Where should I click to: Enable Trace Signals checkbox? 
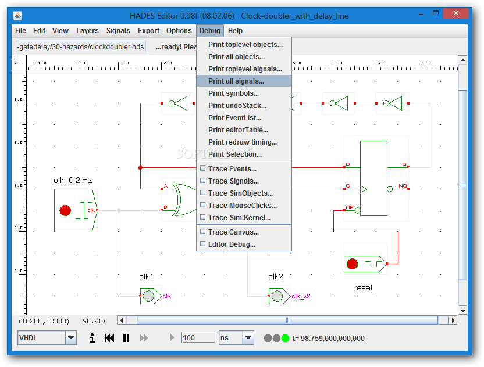(203, 180)
